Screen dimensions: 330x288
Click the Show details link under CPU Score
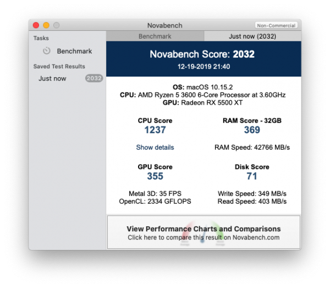pyautogui.click(x=155, y=147)
